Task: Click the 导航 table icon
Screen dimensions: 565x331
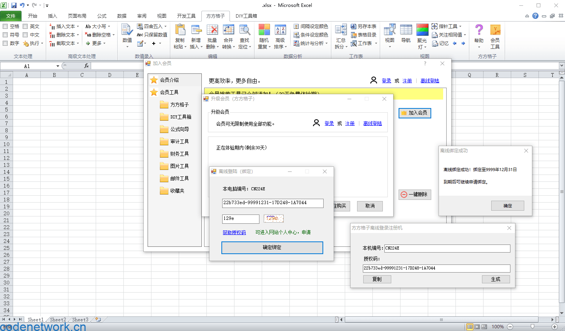Action: coord(406,30)
